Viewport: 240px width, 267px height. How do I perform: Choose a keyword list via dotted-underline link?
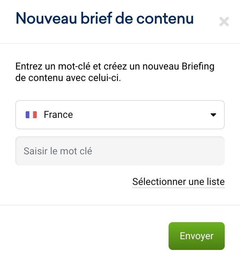click(x=178, y=182)
